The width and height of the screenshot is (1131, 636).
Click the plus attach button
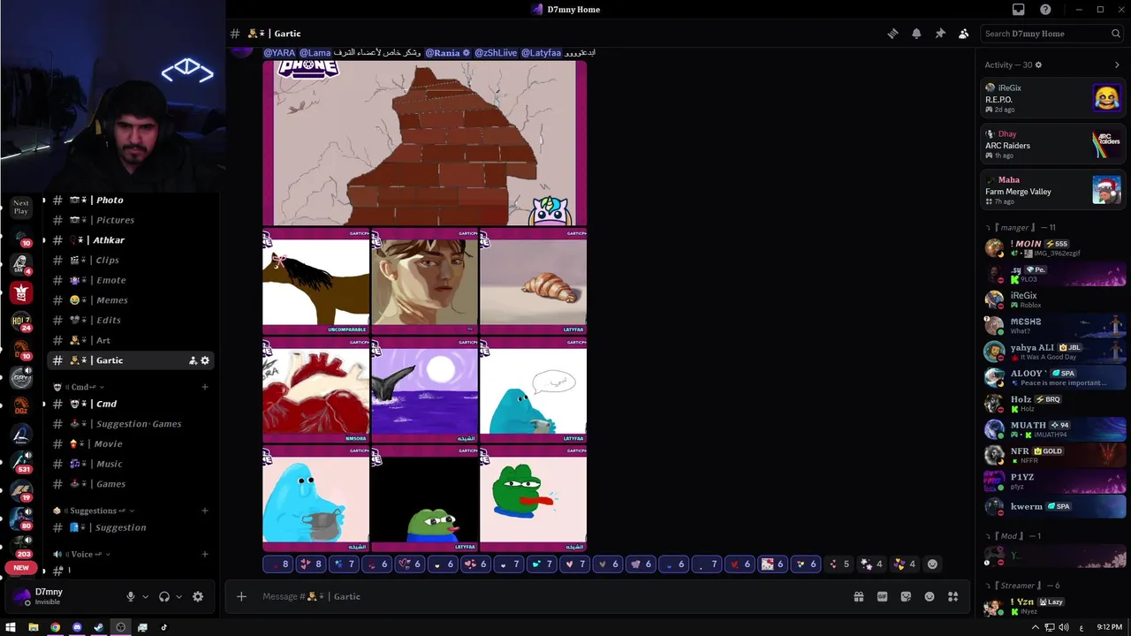241,596
